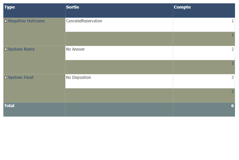Click the No Disposition count value 3
This screenshot has height=160, width=239.
[x=233, y=78]
